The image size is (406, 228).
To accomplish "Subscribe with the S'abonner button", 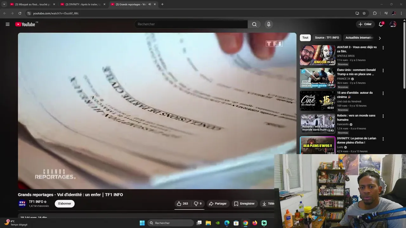I will [x=65, y=204].
